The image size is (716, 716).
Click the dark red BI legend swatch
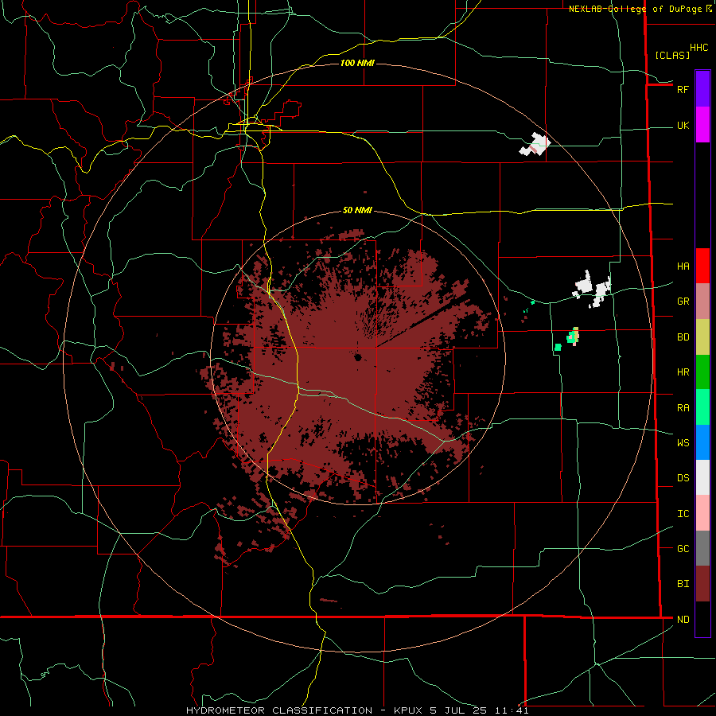tap(702, 584)
